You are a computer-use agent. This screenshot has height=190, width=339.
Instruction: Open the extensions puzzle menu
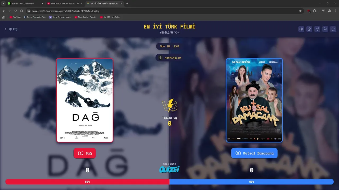pos(315,11)
